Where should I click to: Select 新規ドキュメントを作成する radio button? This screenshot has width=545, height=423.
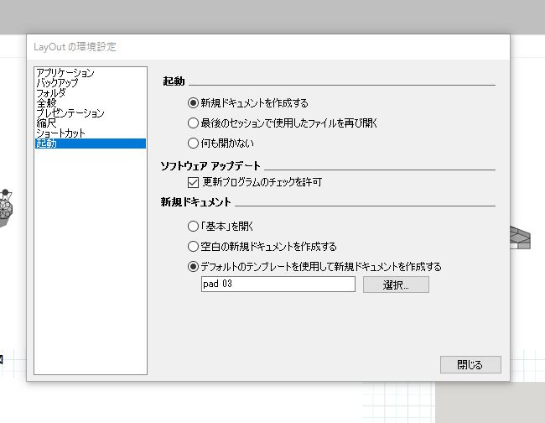193,103
